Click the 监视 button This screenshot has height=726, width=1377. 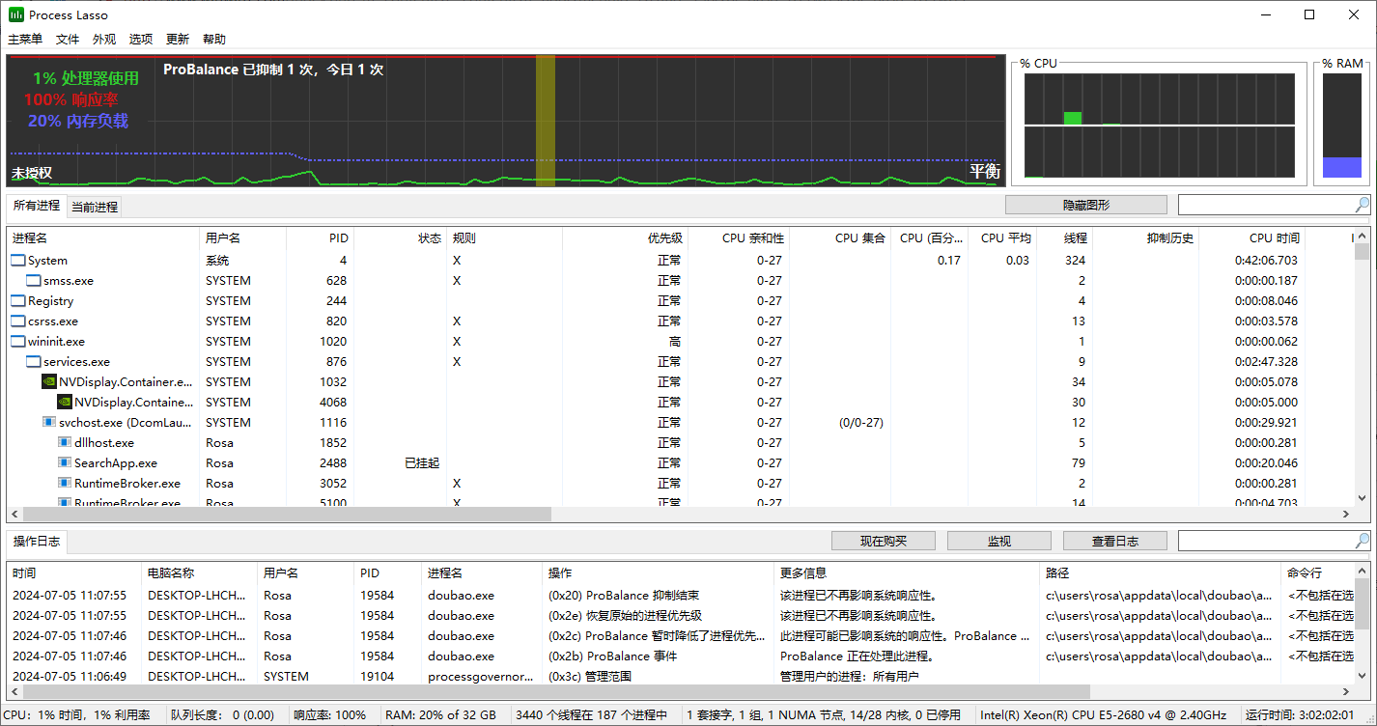click(999, 541)
